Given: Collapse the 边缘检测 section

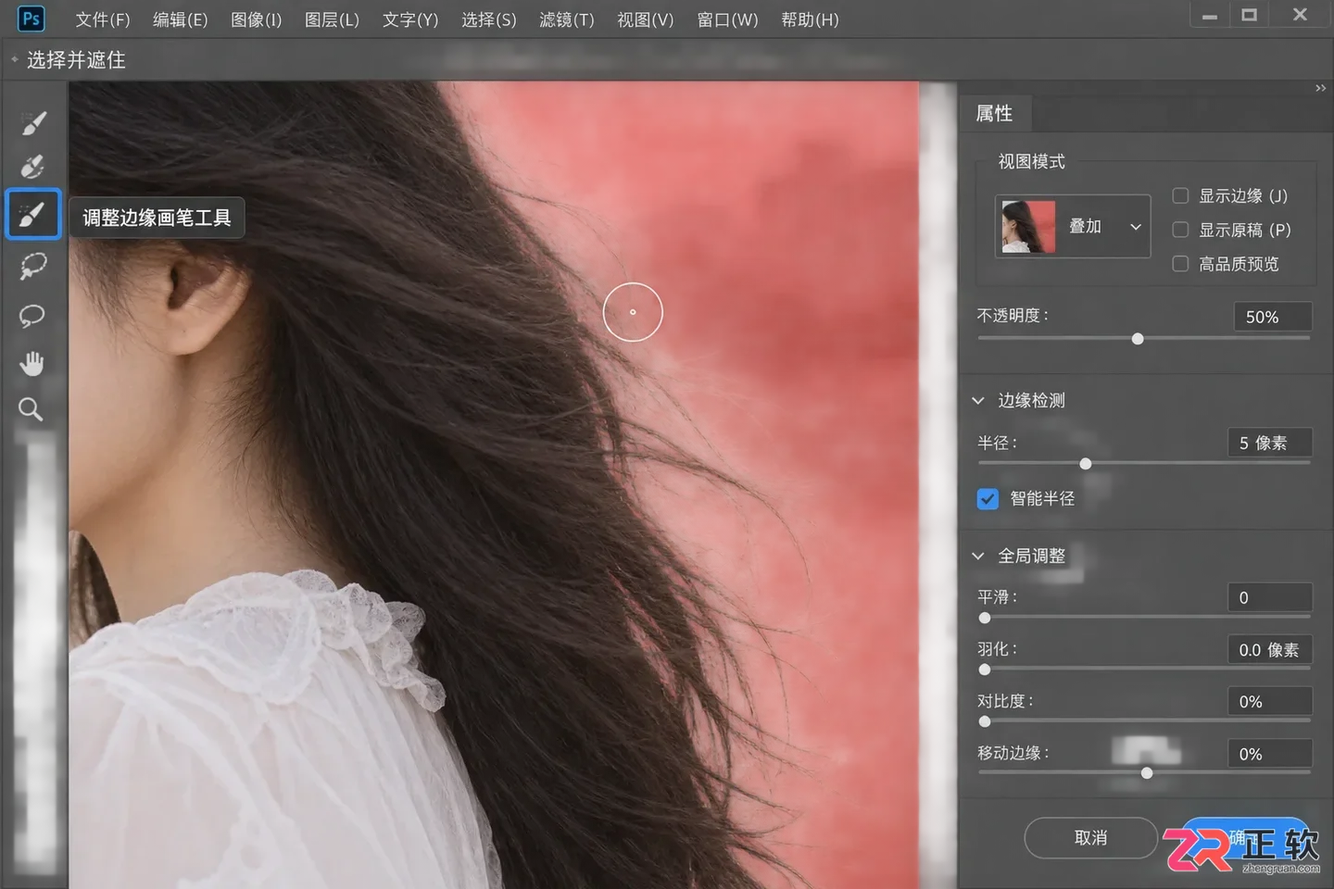Looking at the screenshot, I should click(977, 401).
